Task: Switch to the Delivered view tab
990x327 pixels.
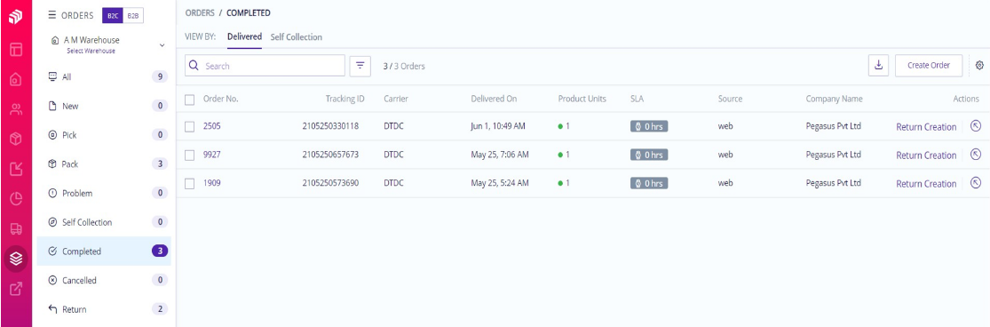Action: [x=244, y=36]
